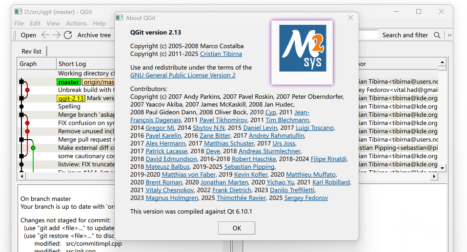Image resolution: width=467 pixels, height=252 pixels.
Task: Open the Magnus Holmgren contributor link
Action: click(172, 198)
